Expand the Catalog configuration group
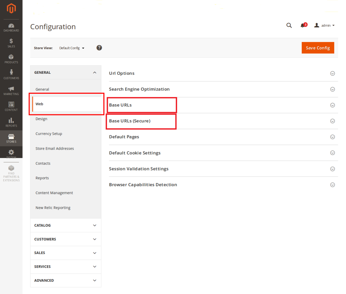 66,225
